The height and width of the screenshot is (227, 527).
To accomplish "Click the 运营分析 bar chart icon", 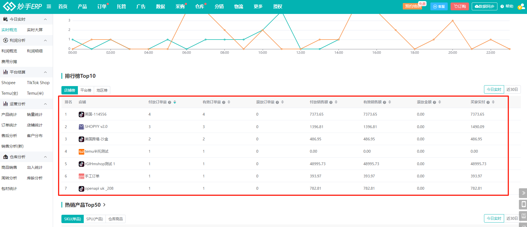I will click(x=5, y=104).
